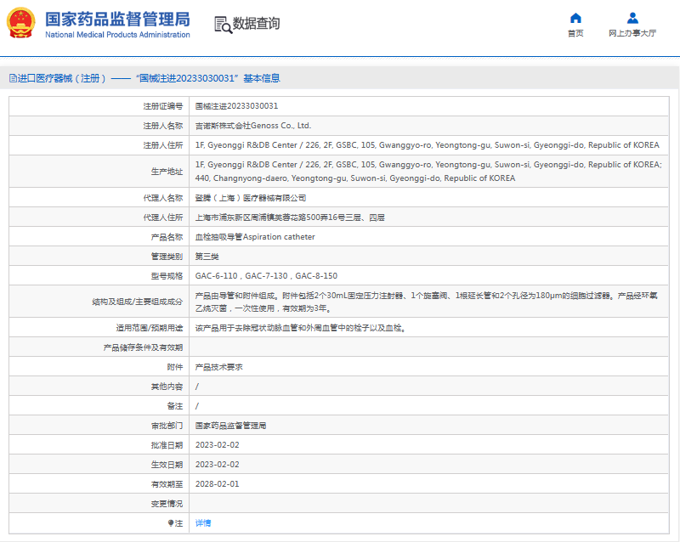Click the 结构及组成 description value

[427, 302]
